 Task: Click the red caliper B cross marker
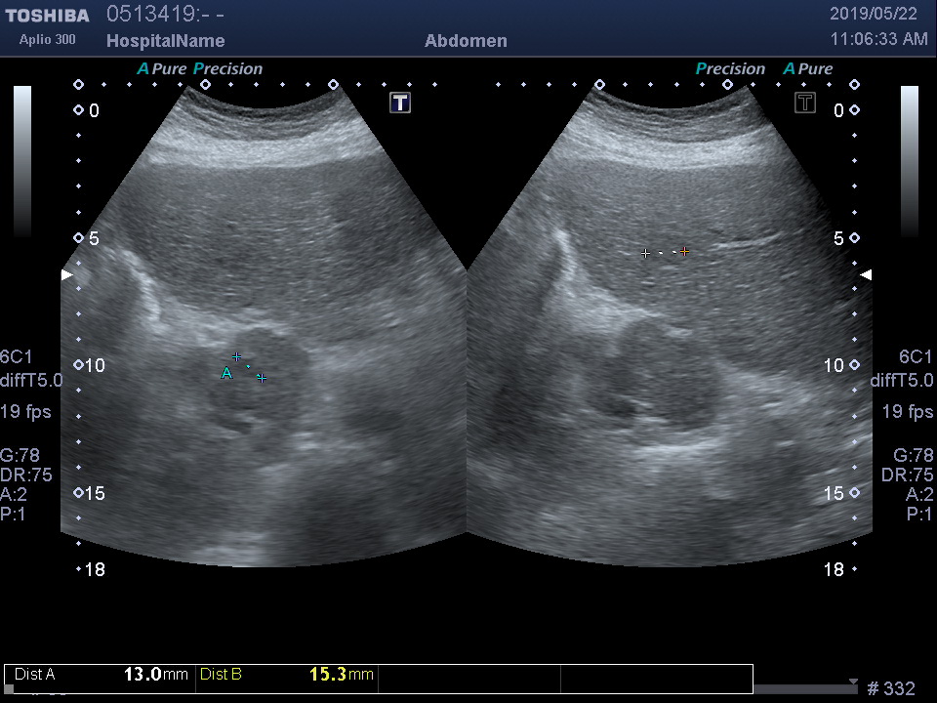pos(684,252)
